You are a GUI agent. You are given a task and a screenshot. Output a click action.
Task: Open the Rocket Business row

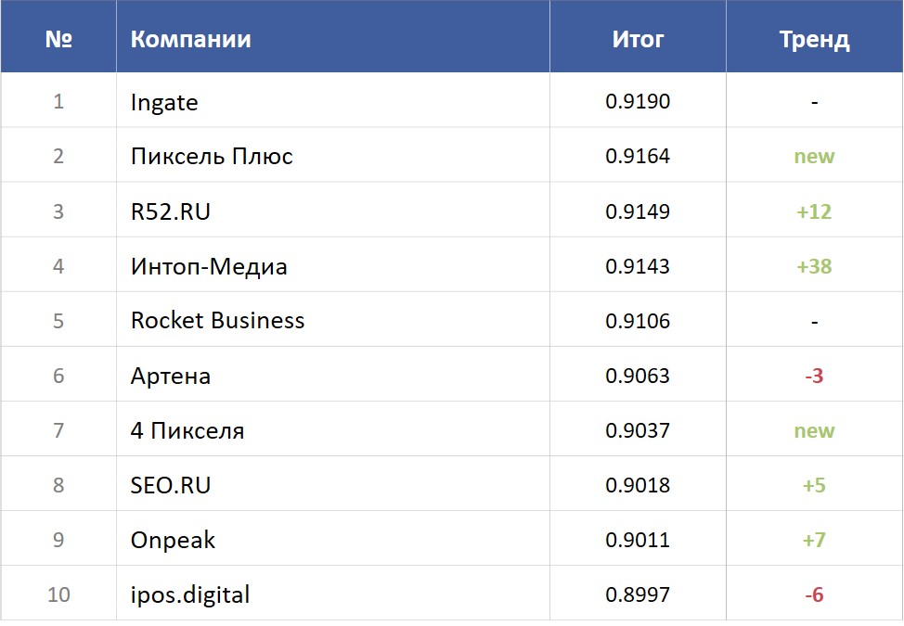pos(217,321)
